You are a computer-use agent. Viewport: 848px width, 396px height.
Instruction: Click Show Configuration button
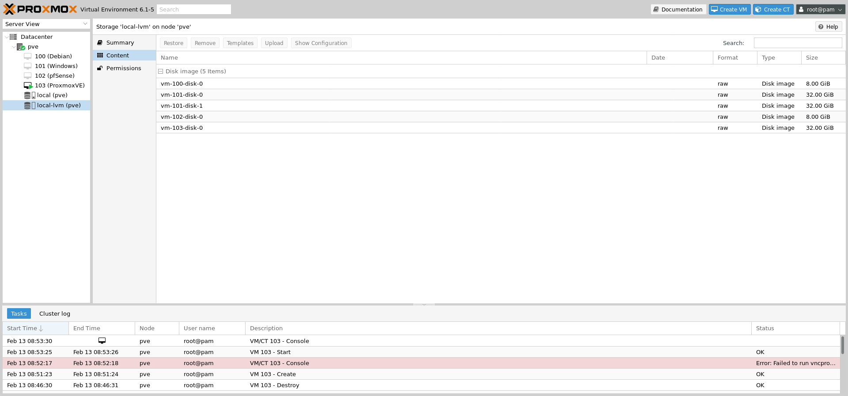tap(321, 43)
